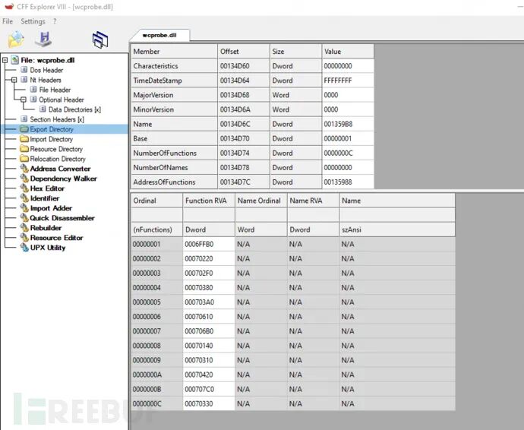Screen dimensions: 524x430
Task: Click the Hex Editor tool icon
Action: (24, 188)
